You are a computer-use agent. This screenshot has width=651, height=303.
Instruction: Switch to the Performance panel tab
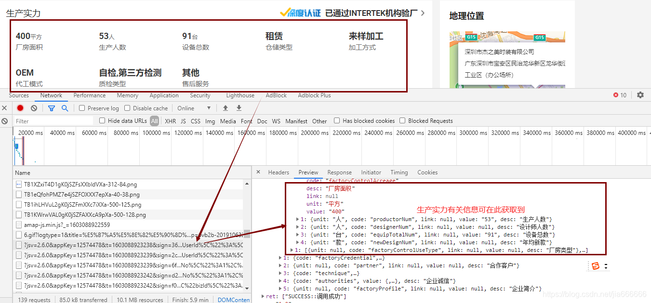pyautogui.click(x=90, y=95)
